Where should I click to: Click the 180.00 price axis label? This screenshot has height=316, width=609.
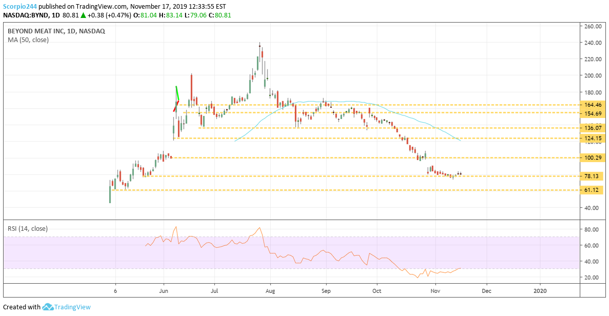click(593, 92)
